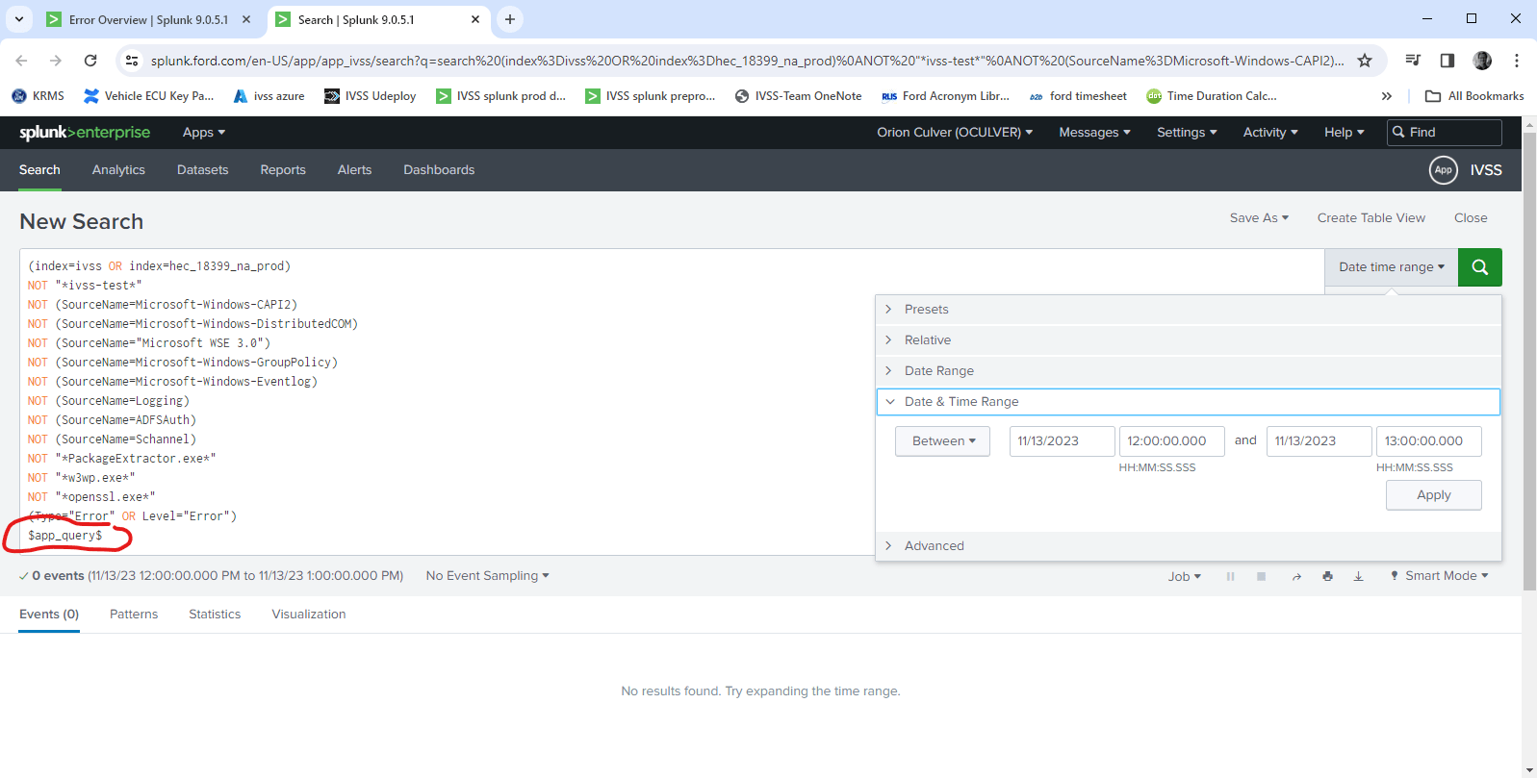The image size is (1537, 778).
Task: Go to Dashboards nav item
Action: click(439, 170)
